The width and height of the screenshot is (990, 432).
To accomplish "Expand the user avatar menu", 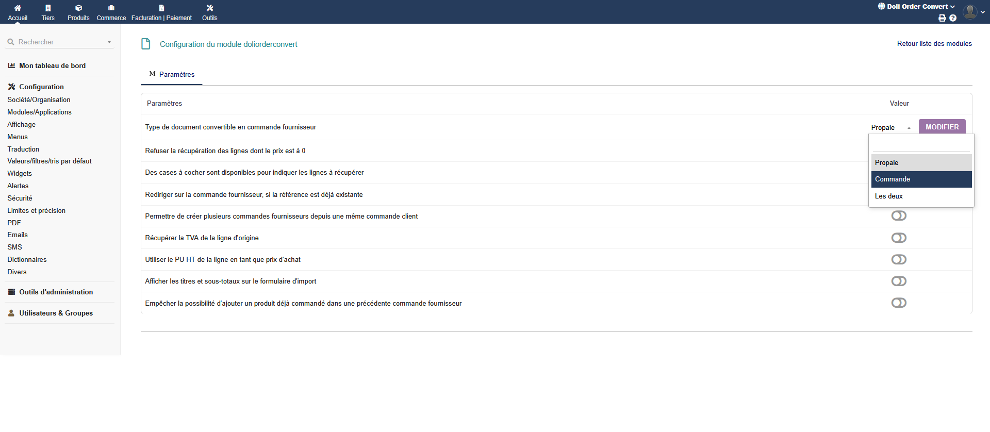I will [x=973, y=11].
